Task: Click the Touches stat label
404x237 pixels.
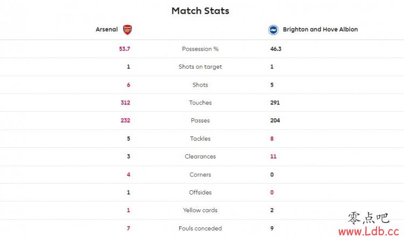Action: pyautogui.click(x=200, y=103)
